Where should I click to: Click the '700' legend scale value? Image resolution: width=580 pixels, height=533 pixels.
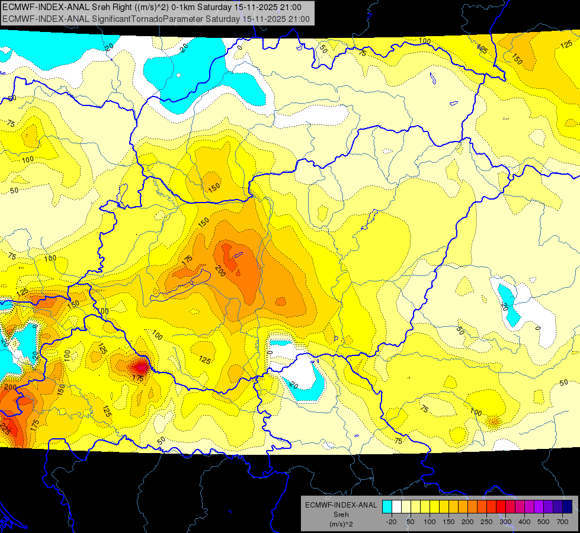(562, 522)
